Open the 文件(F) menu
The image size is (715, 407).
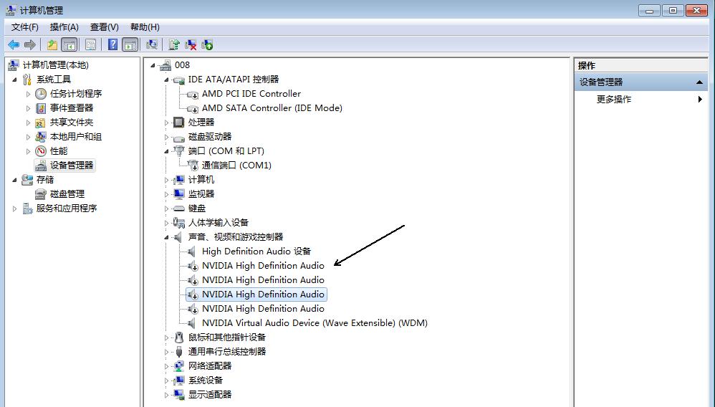[x=24, y=27]
